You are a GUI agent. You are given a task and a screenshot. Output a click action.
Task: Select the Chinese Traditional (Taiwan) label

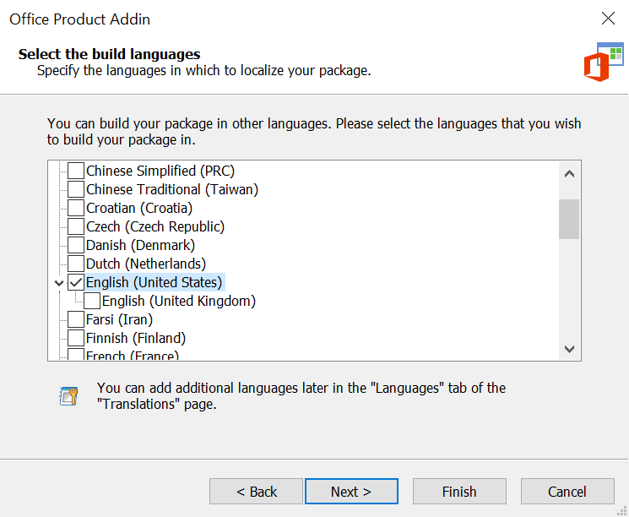click(x=172, y=189)
